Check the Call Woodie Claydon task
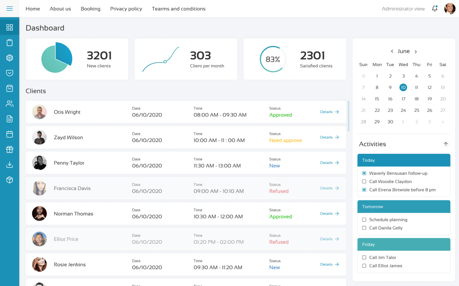This screenshot has height=286, width=459. (363, 182)
